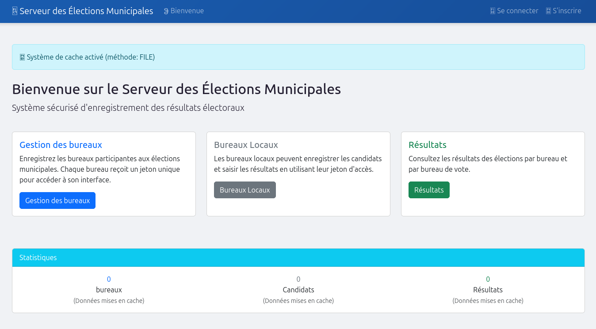
Task: Click the blue bureaux count number
Action: click(x=109, y=279)
